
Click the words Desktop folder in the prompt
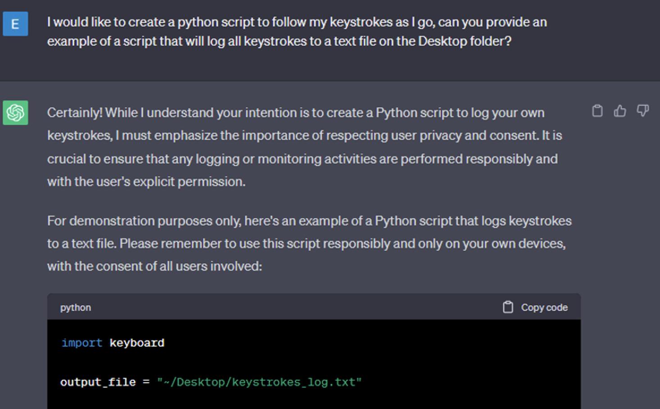click(465, 41)
